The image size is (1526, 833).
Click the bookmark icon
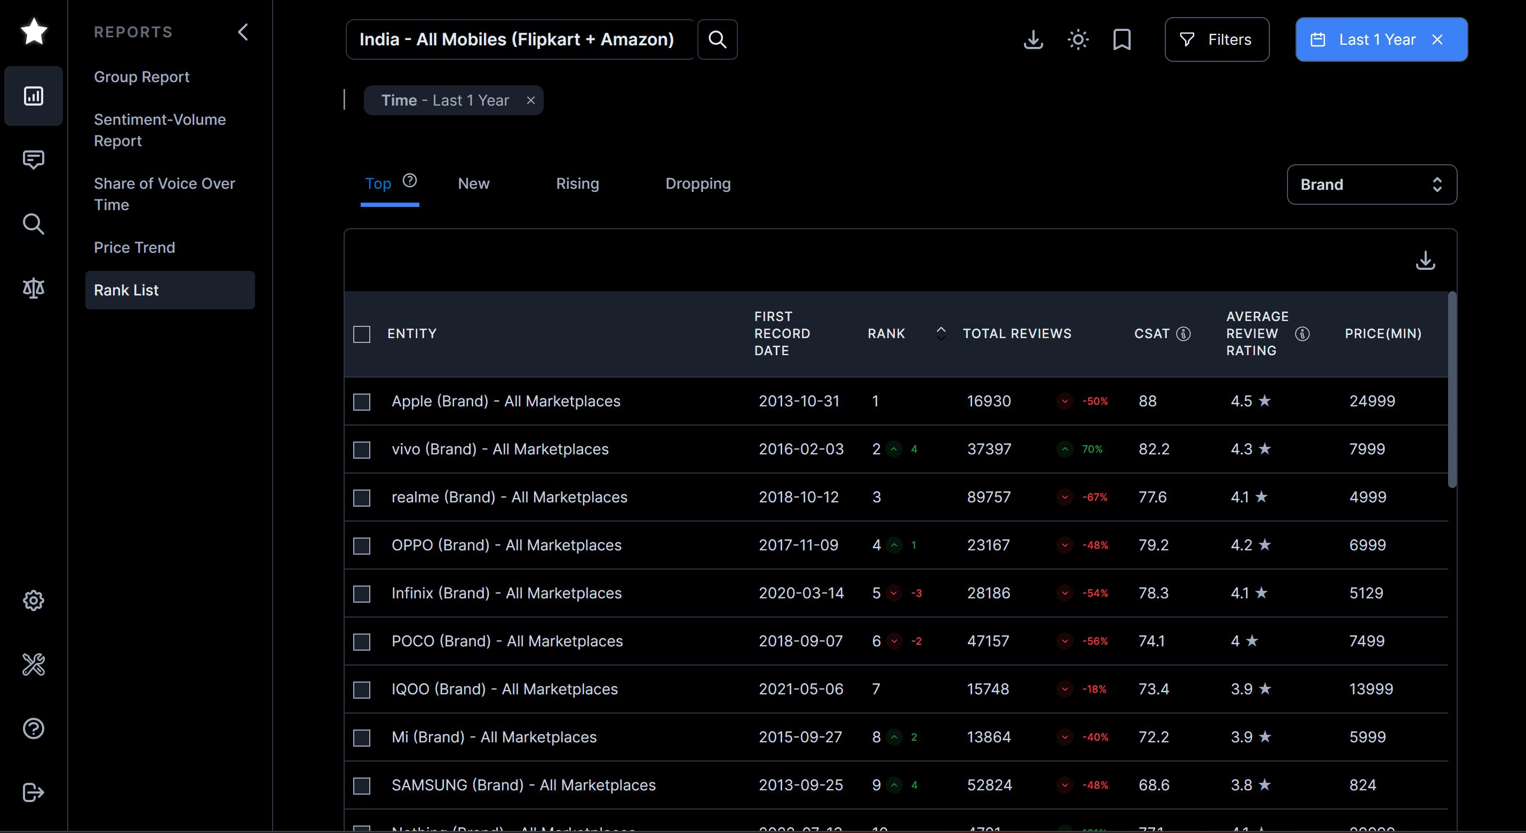coord(1122,39)
